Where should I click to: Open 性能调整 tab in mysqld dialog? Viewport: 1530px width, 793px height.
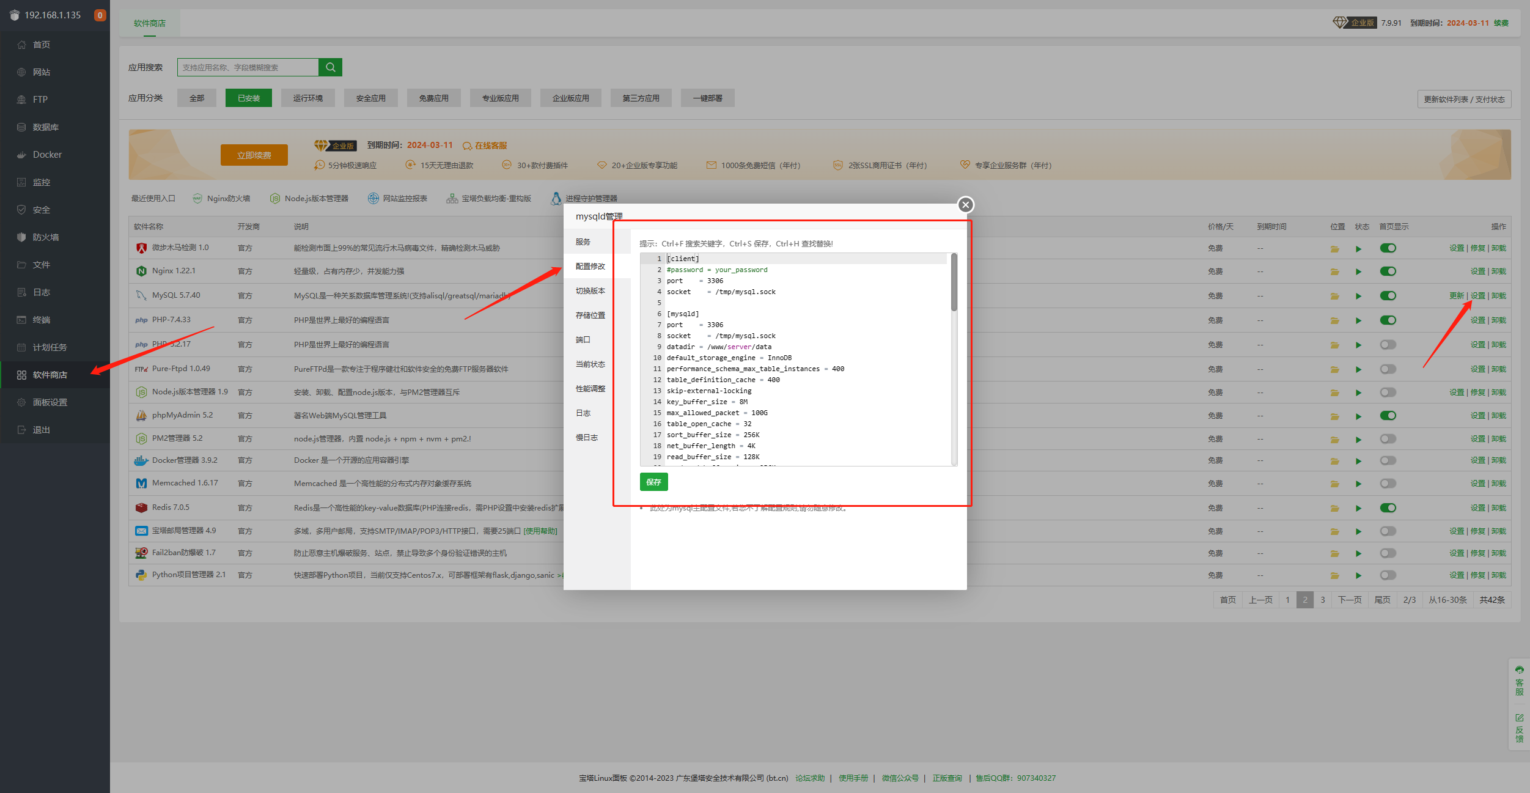[597, 389]
